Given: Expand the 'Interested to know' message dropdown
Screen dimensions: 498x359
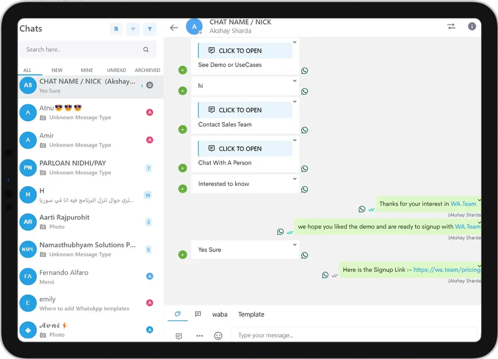Looking at the screenshot, I should pos(294,179).
